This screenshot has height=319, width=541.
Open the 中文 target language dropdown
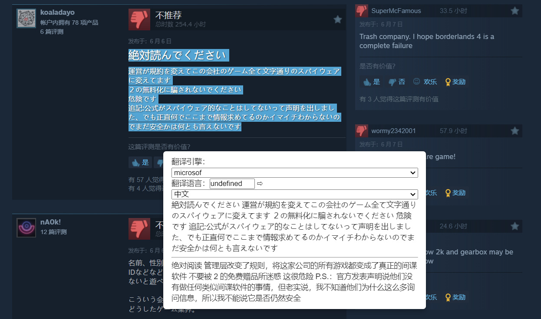[295, 194]
